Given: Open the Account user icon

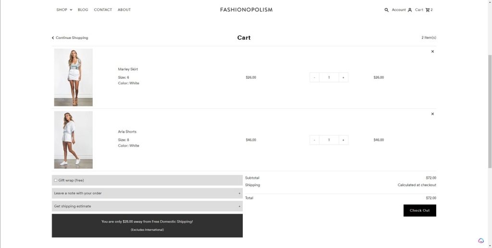Looking at the screenshot, I should tap(410, 10).
